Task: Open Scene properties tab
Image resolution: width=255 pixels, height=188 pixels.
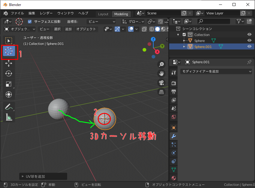Action: (174, 108)
